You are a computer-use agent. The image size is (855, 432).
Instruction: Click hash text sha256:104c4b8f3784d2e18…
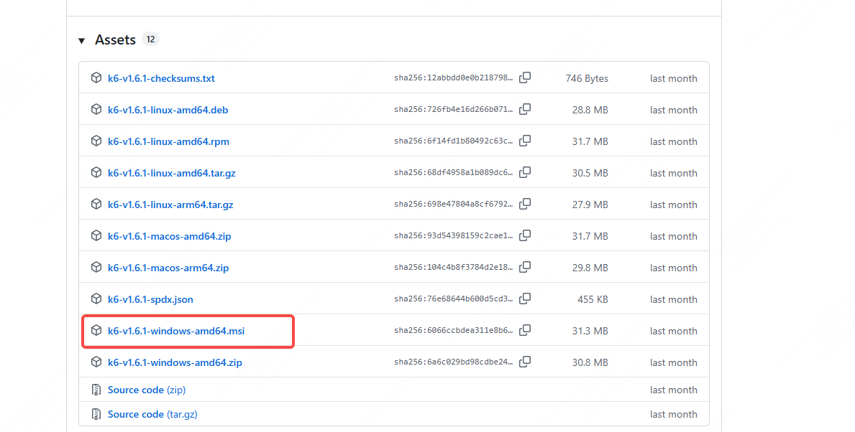(x=454, y=267)
